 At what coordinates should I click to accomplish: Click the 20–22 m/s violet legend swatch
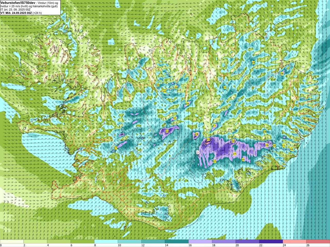(x=247, y=242)
